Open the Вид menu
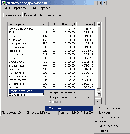Viewport: 130px width, 134px height. [x=33, y=8]
